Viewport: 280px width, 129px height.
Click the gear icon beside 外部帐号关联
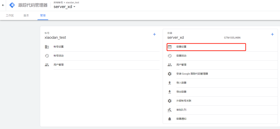170,101
